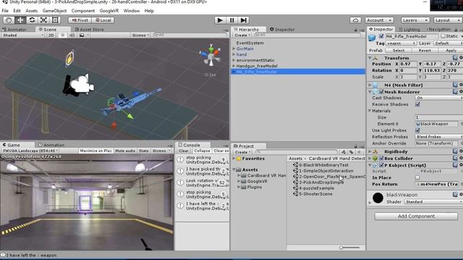This screenshot has width=463, height=260.
Task: Click Project favorites star icon
Action: (359, 152)
